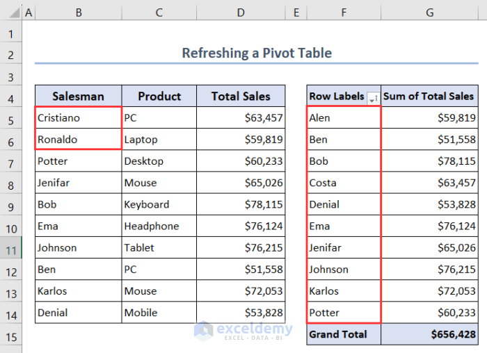Select row 11 header
Viewport: 487px width, 353px height.
(11, 248)
